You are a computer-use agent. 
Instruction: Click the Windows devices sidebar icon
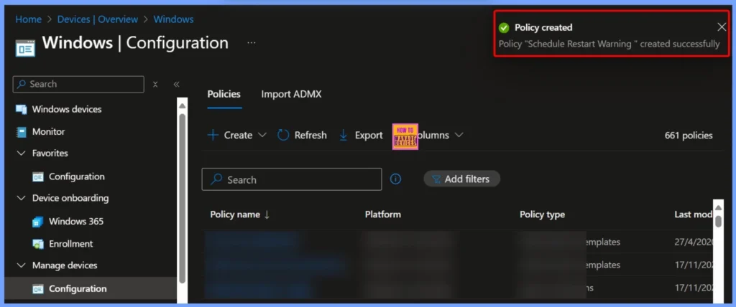21,110
